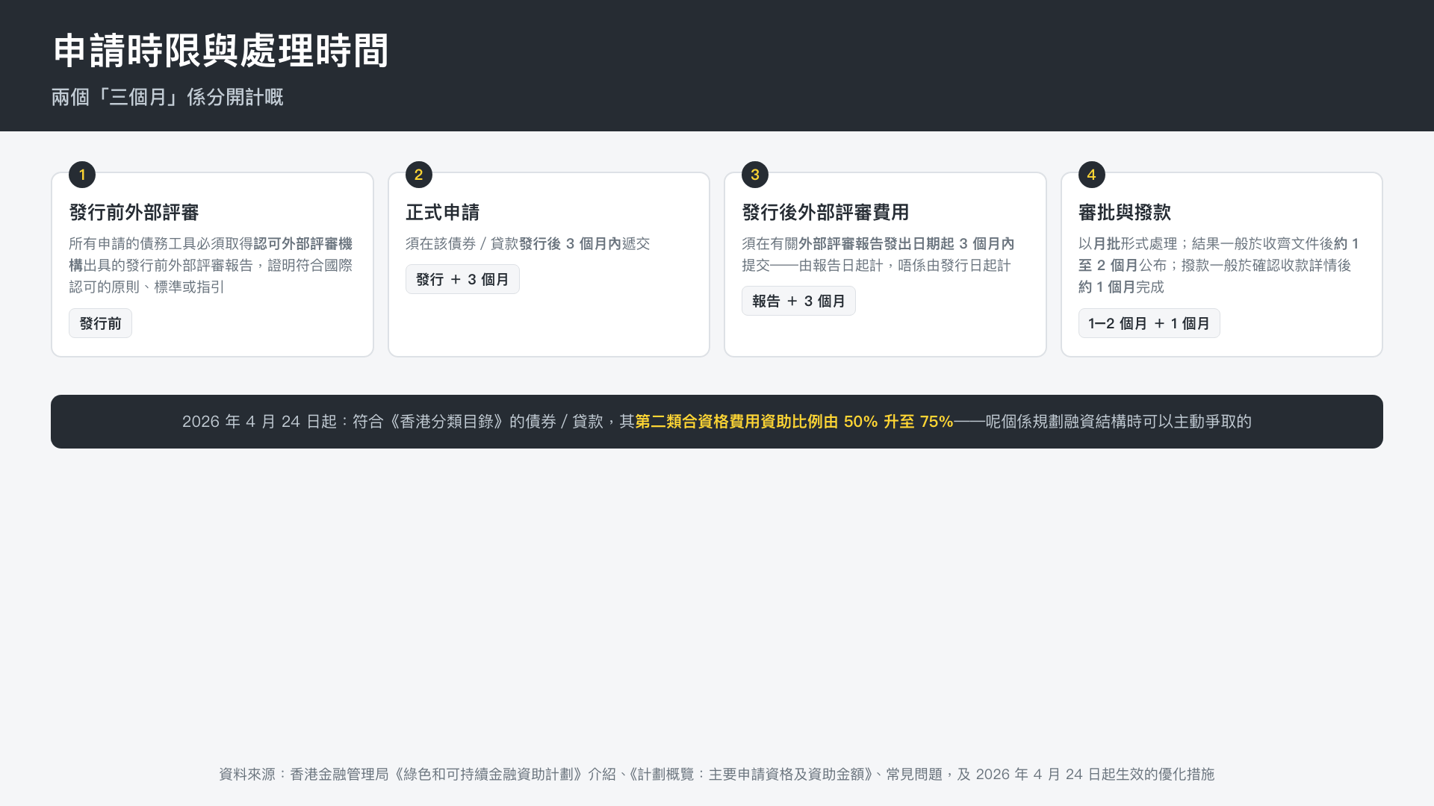Click the card heading 審批與撥款
Screen dimensions: 1434x806
pos(1125,213)
